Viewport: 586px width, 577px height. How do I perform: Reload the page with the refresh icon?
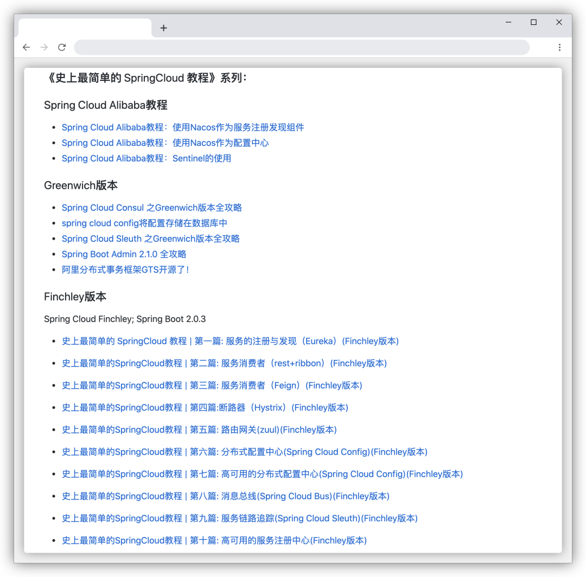point(62,47)
